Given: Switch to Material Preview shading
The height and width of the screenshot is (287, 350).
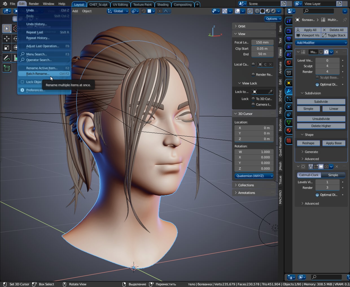Looking at the screenshot, I should tap(268, 11).
